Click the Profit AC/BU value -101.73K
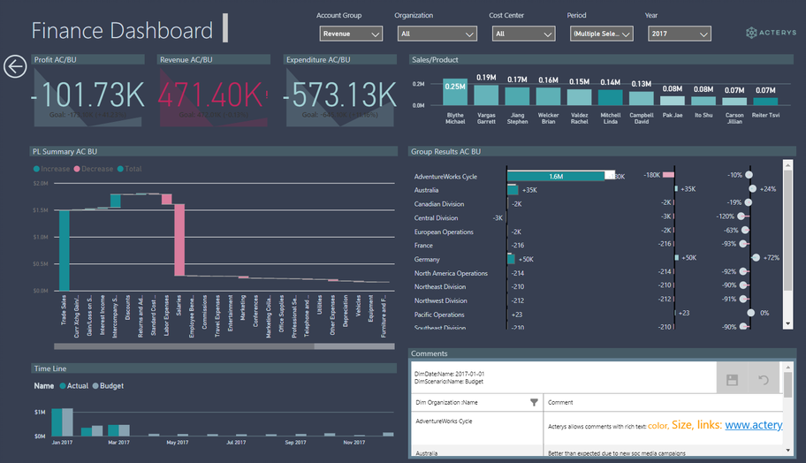 tap(87, 95)
